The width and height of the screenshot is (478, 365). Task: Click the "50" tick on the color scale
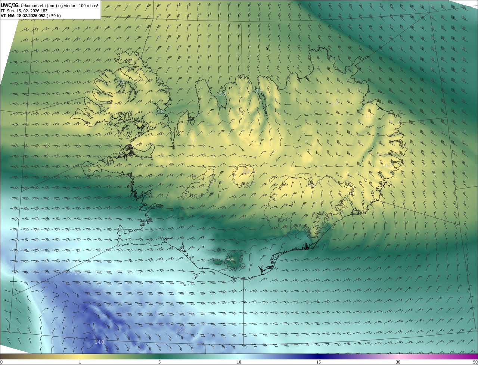[475, 362]
